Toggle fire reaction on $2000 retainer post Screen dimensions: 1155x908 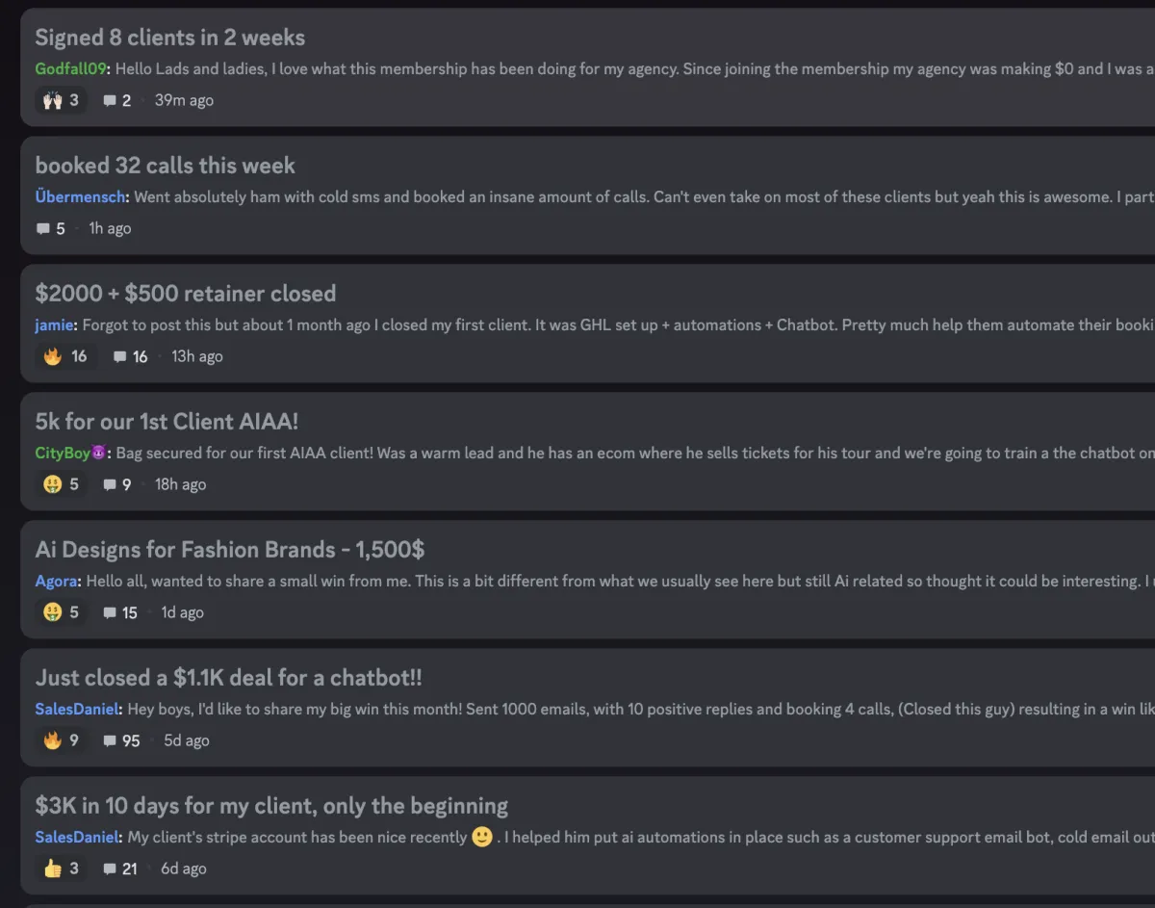[65, 356]
